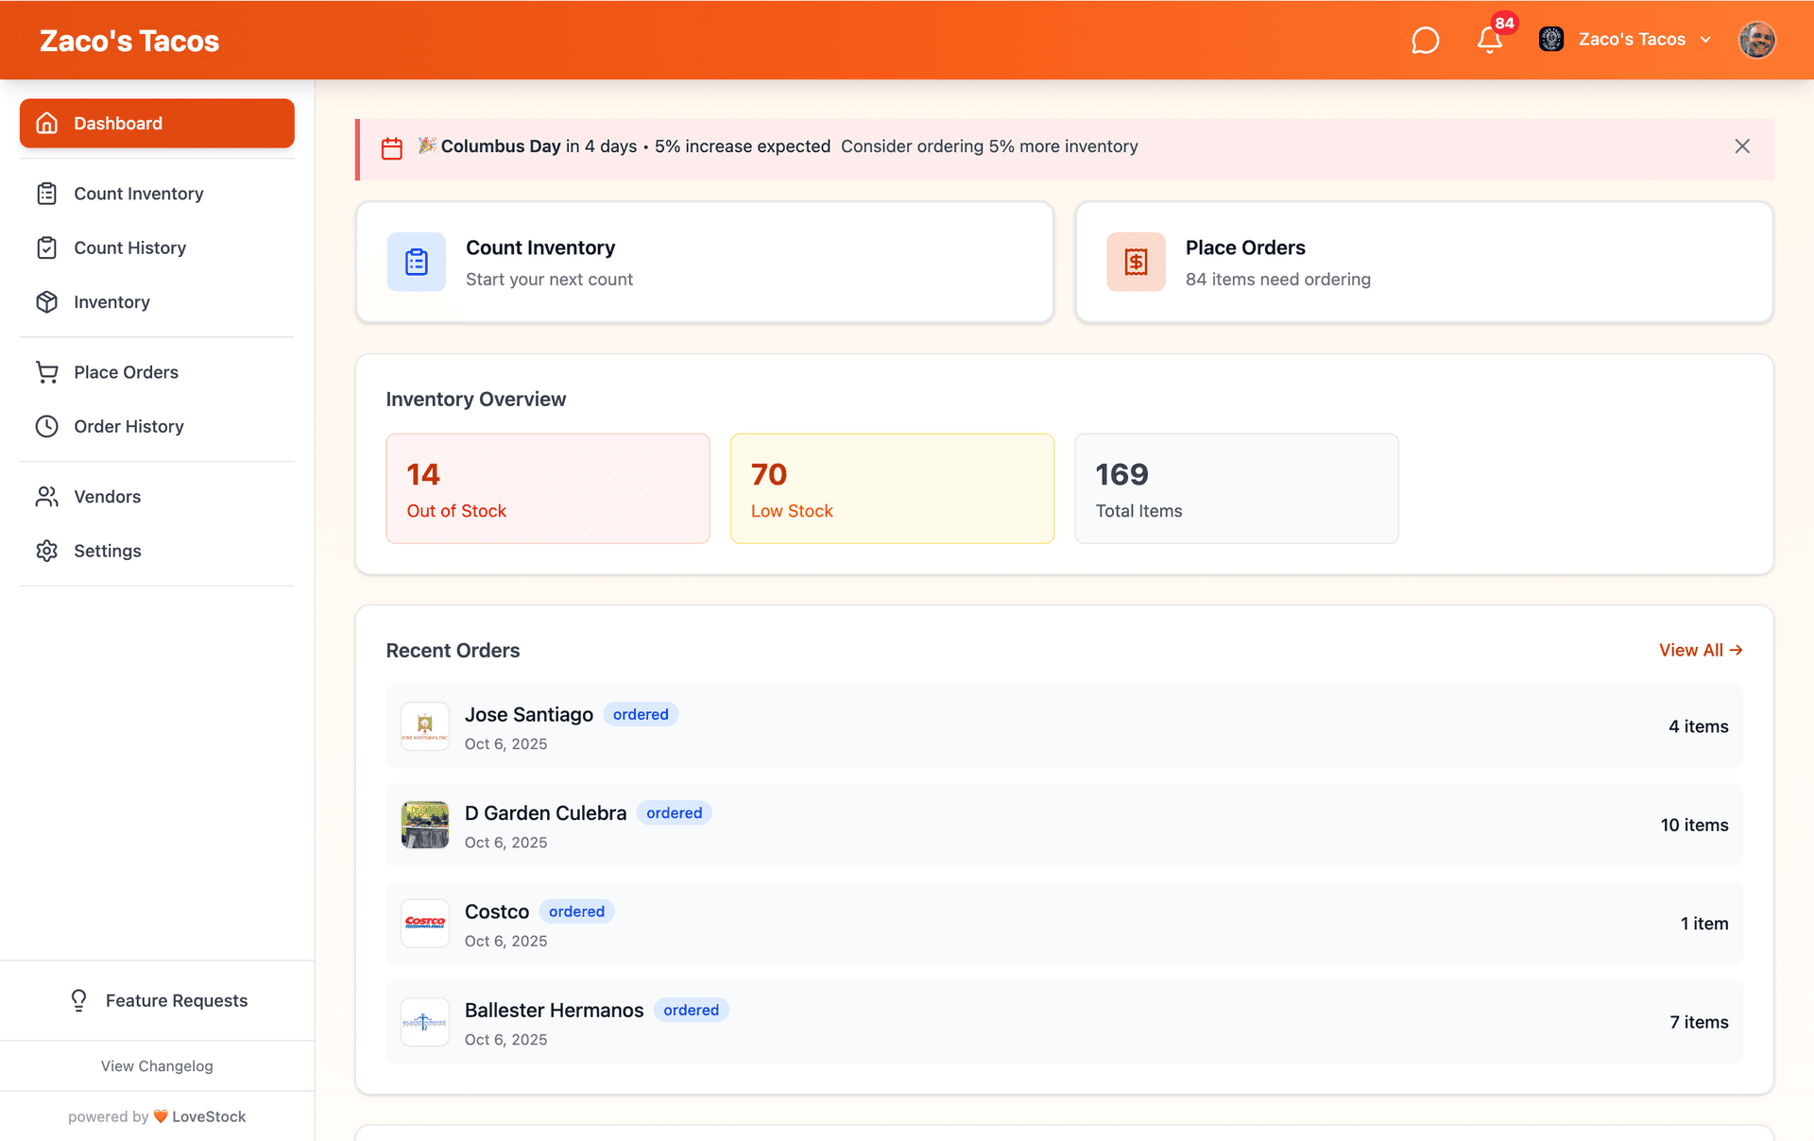Open Inventory from the sidebar

click(111, 302)
